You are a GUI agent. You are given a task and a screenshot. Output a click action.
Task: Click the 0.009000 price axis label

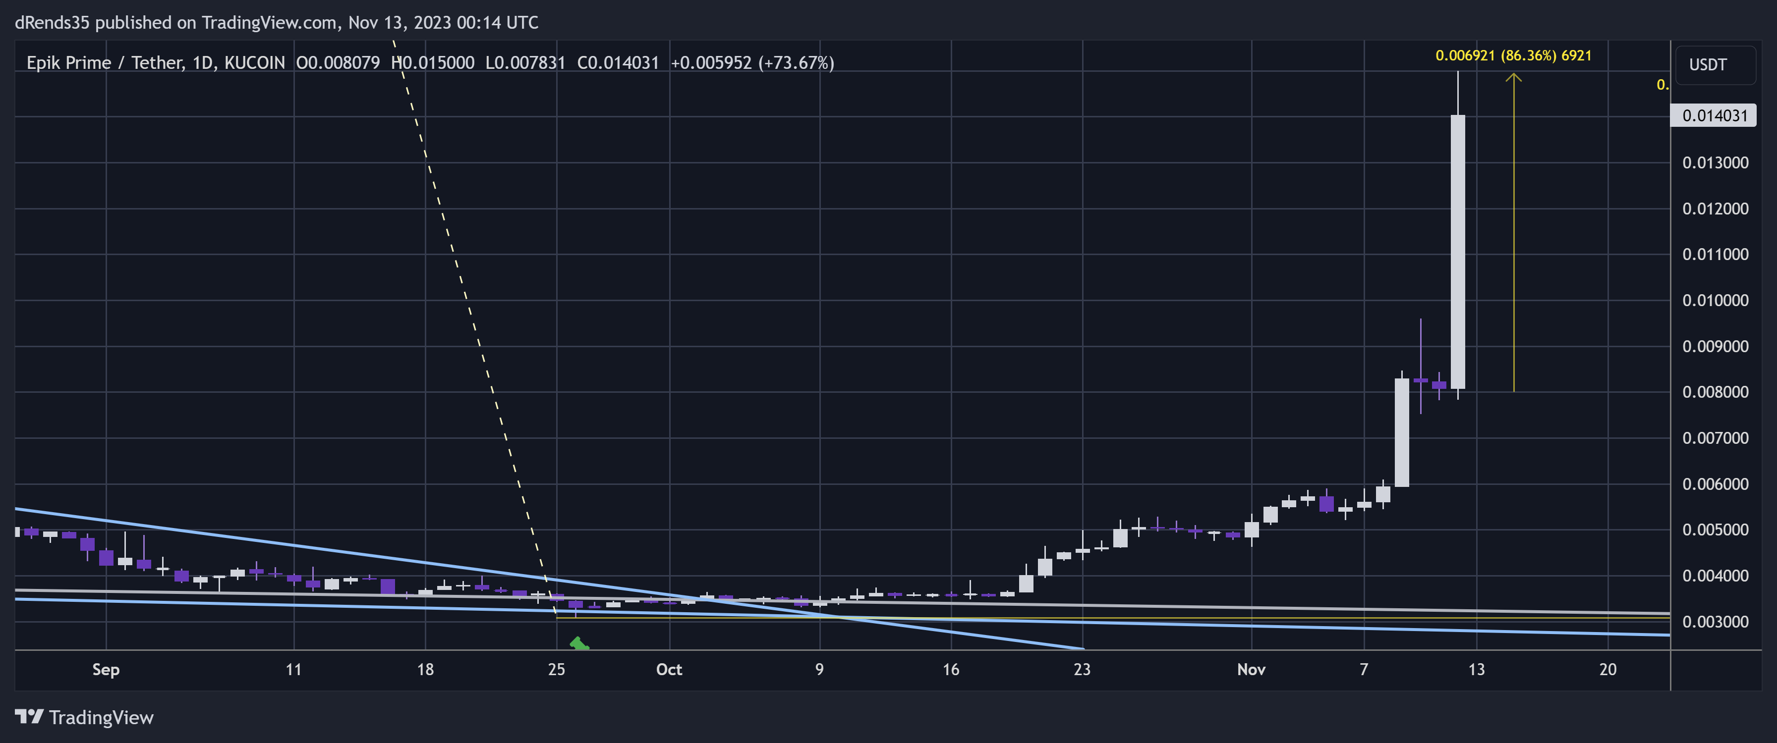[1715, 347]
